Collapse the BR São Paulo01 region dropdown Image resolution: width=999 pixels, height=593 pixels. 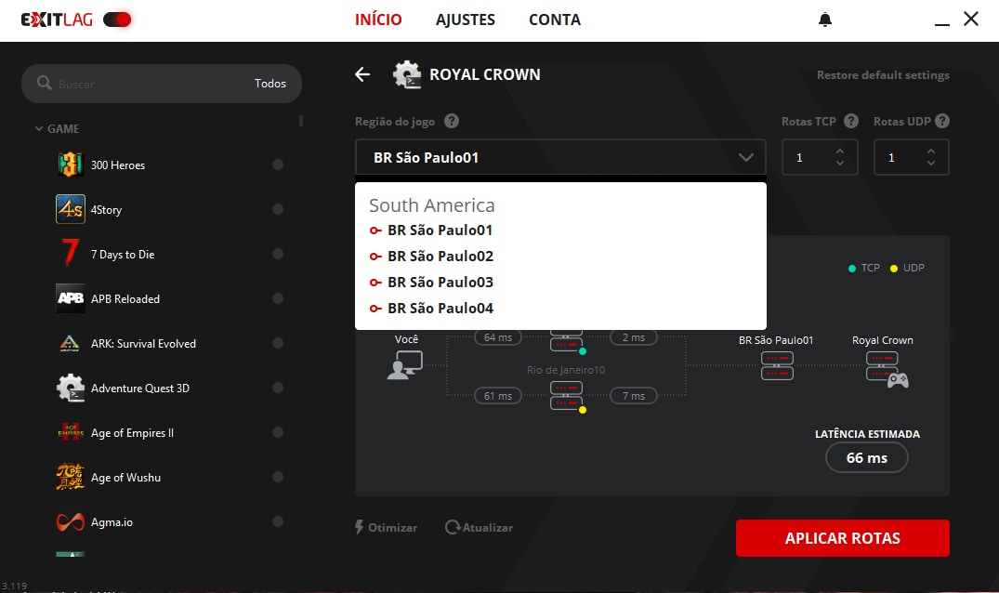click(x=746, y=158)
